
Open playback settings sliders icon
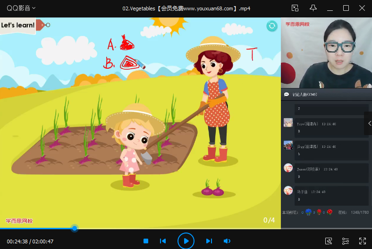point(346,241)
